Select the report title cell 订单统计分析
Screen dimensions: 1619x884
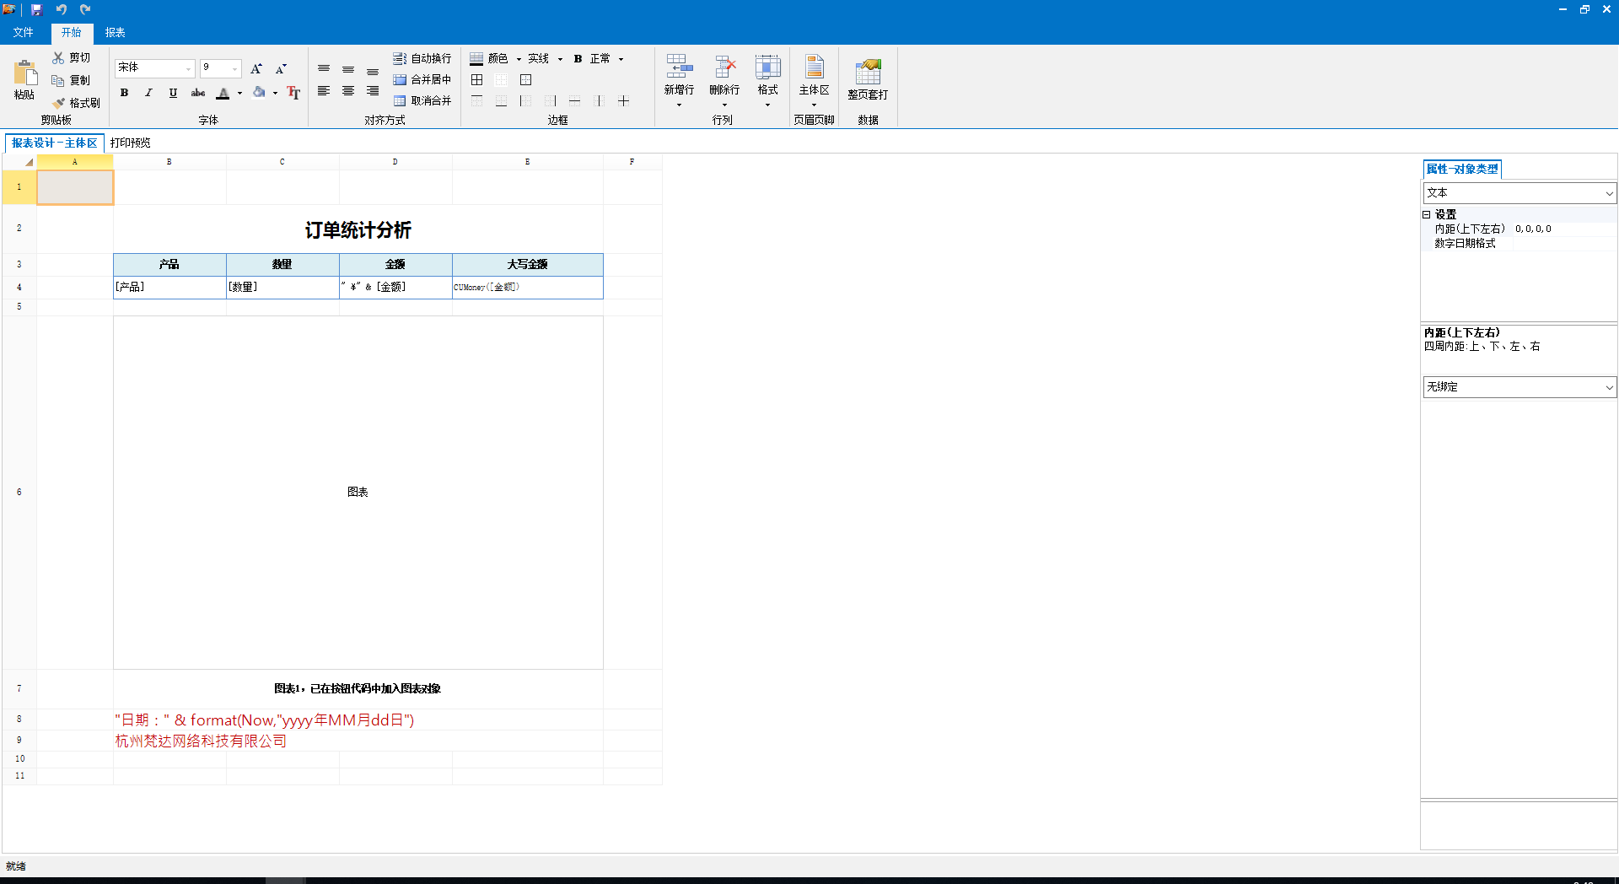click(358, 229)
